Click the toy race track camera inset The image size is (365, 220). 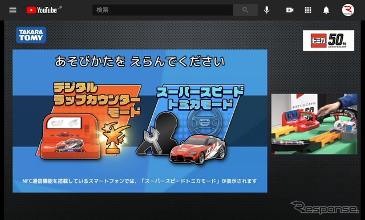click(314, 124)
